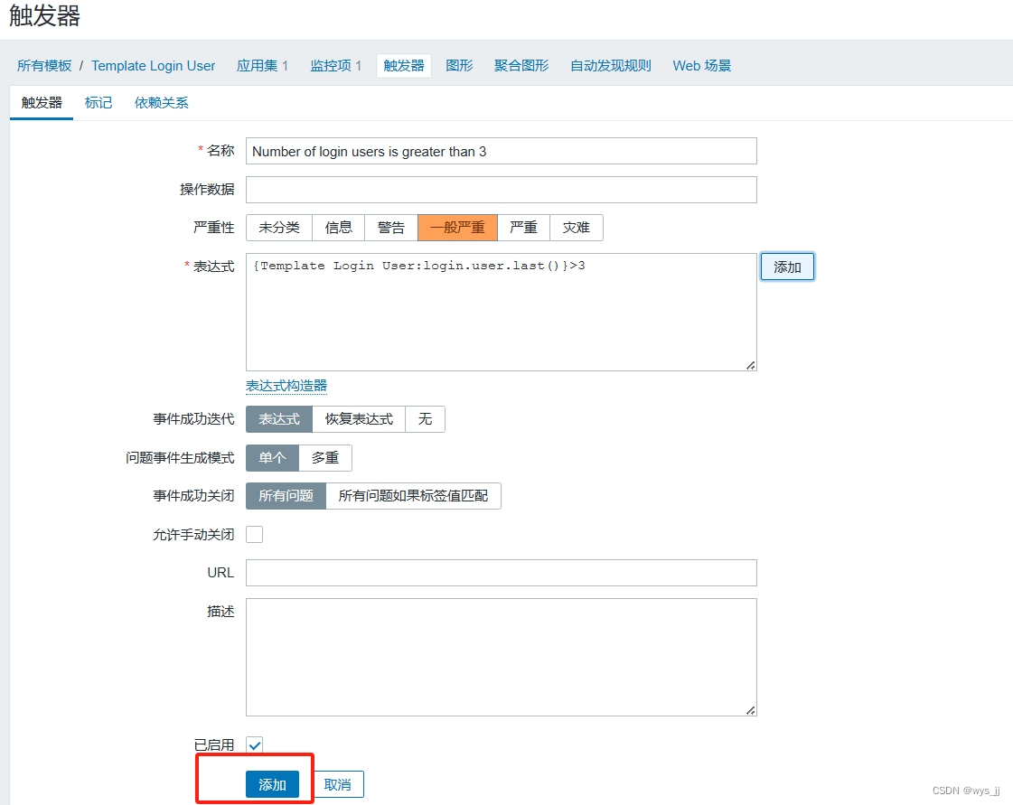Select 恢复表达式 for 事件成功迭代
Image resolution: width=1013 pixels, height=805 pixels.
point(359,419)
